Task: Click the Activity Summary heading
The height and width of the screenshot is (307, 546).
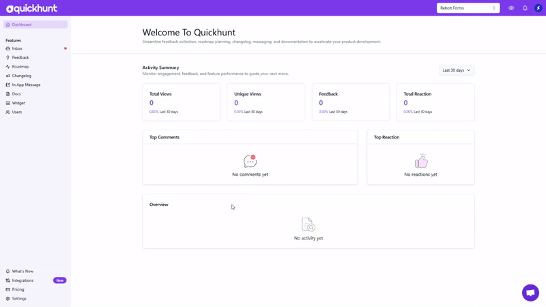Action: (x=160, y=68)
